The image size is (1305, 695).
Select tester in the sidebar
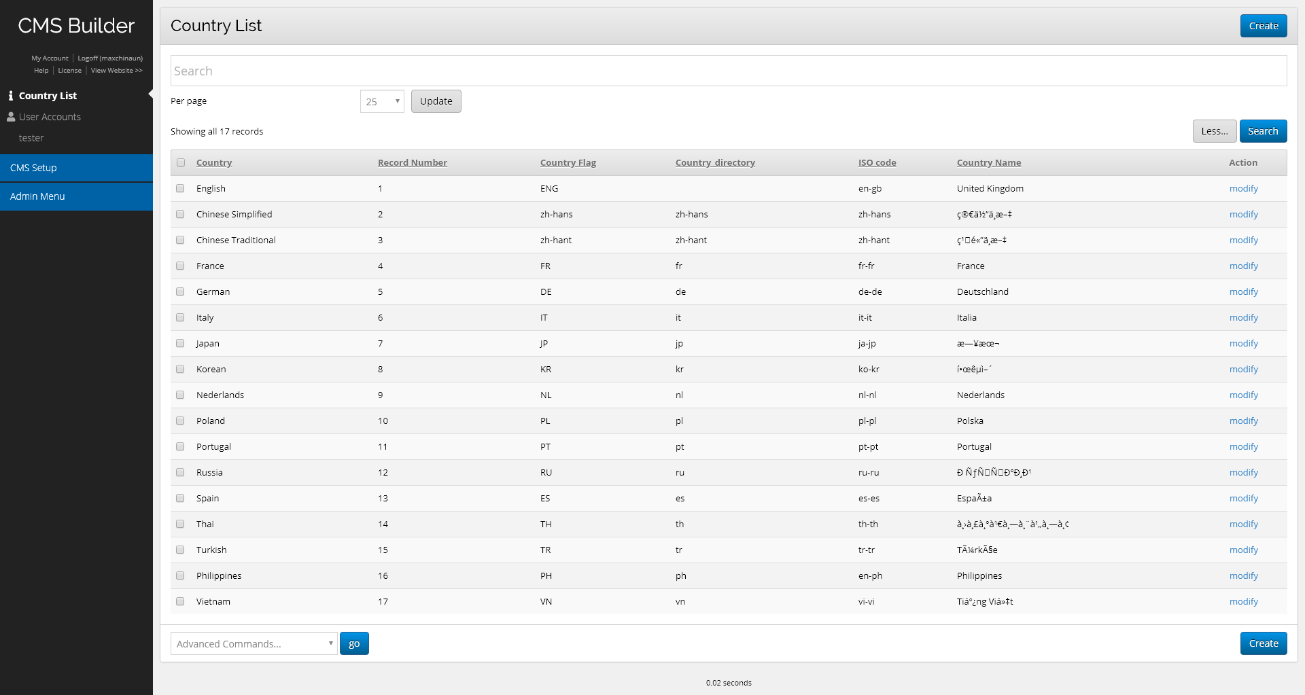pyautogui.click(x=31, y=138)
